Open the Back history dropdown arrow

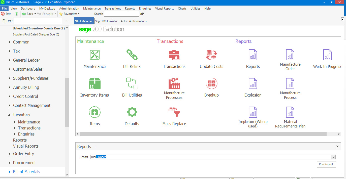[x=35, y=14]
